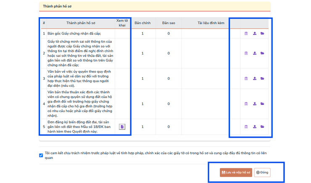This screenshot has width=311, height=183.
Task: Click the clipboard icon in row 2
Action: pyautogui.click(x=246, y=53)
